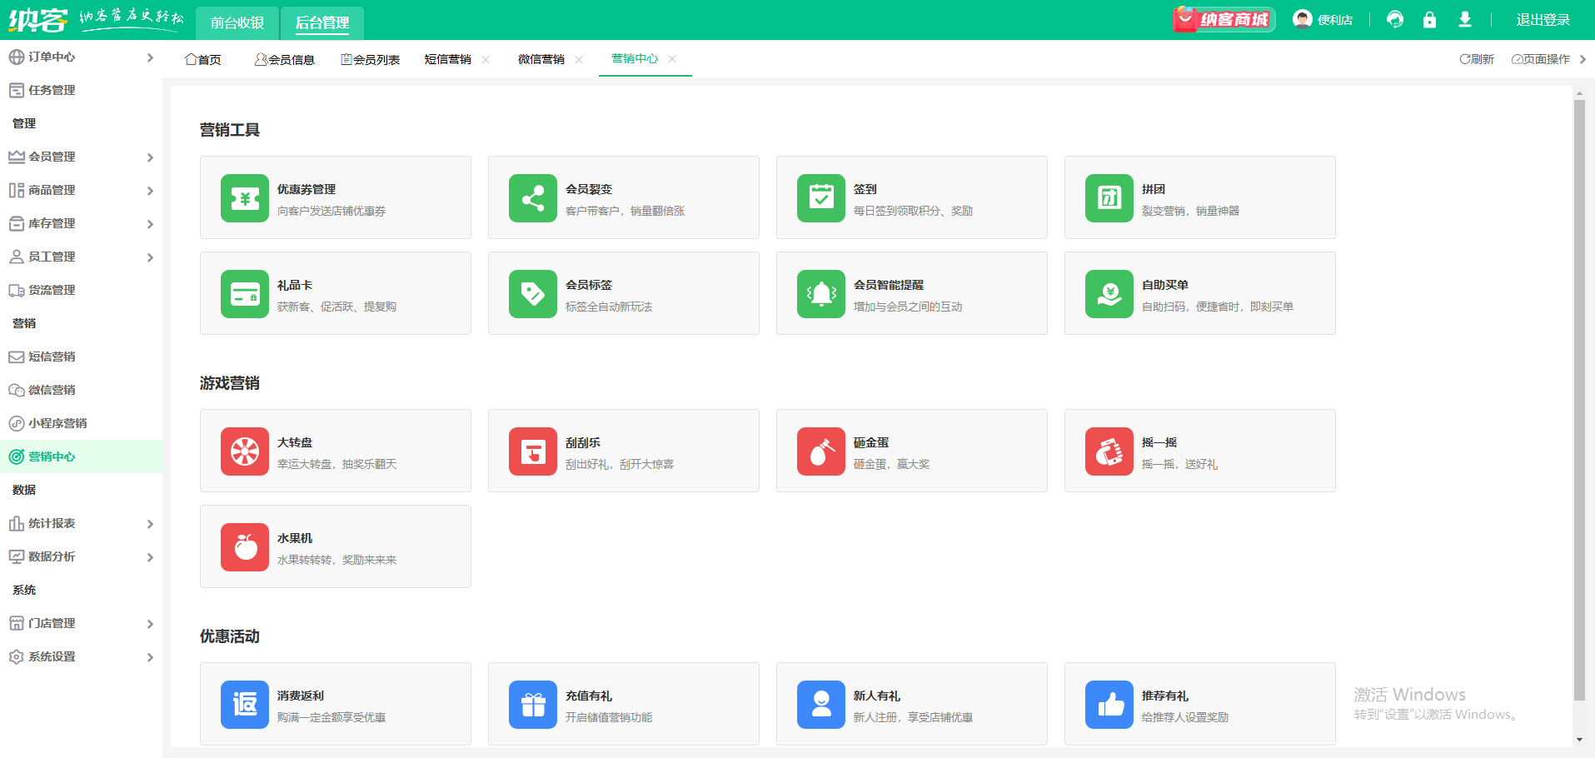Switch to the 后台管理 top tab
The width and height of the screenshot is (1595, 758).
click(x=322, y=22)
